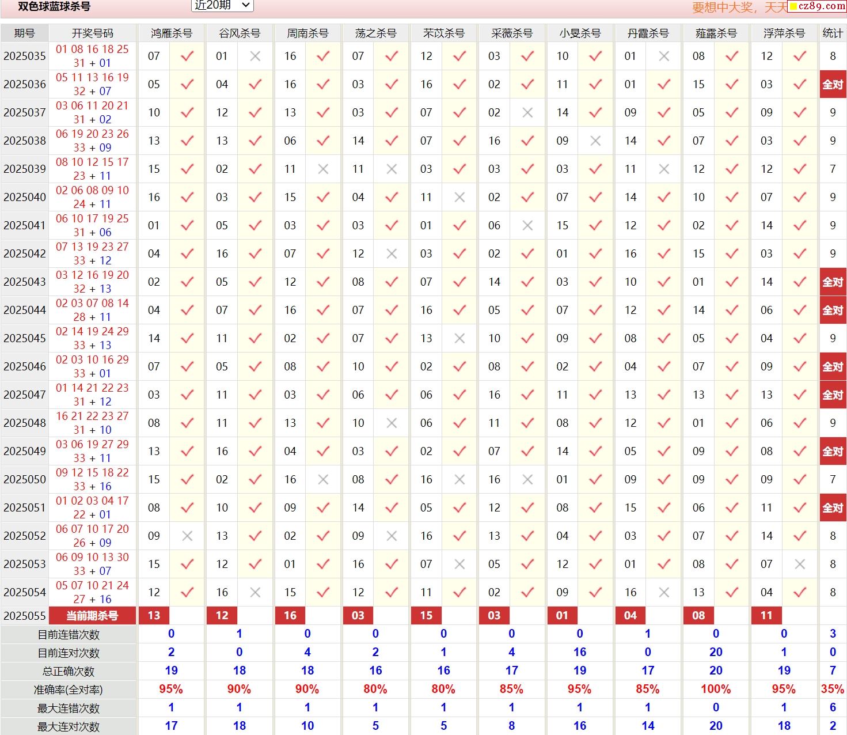The height and width of the screenshot is (735, 847).
Task: Open the 近20期 period dropdown
Action: (222, 5)
